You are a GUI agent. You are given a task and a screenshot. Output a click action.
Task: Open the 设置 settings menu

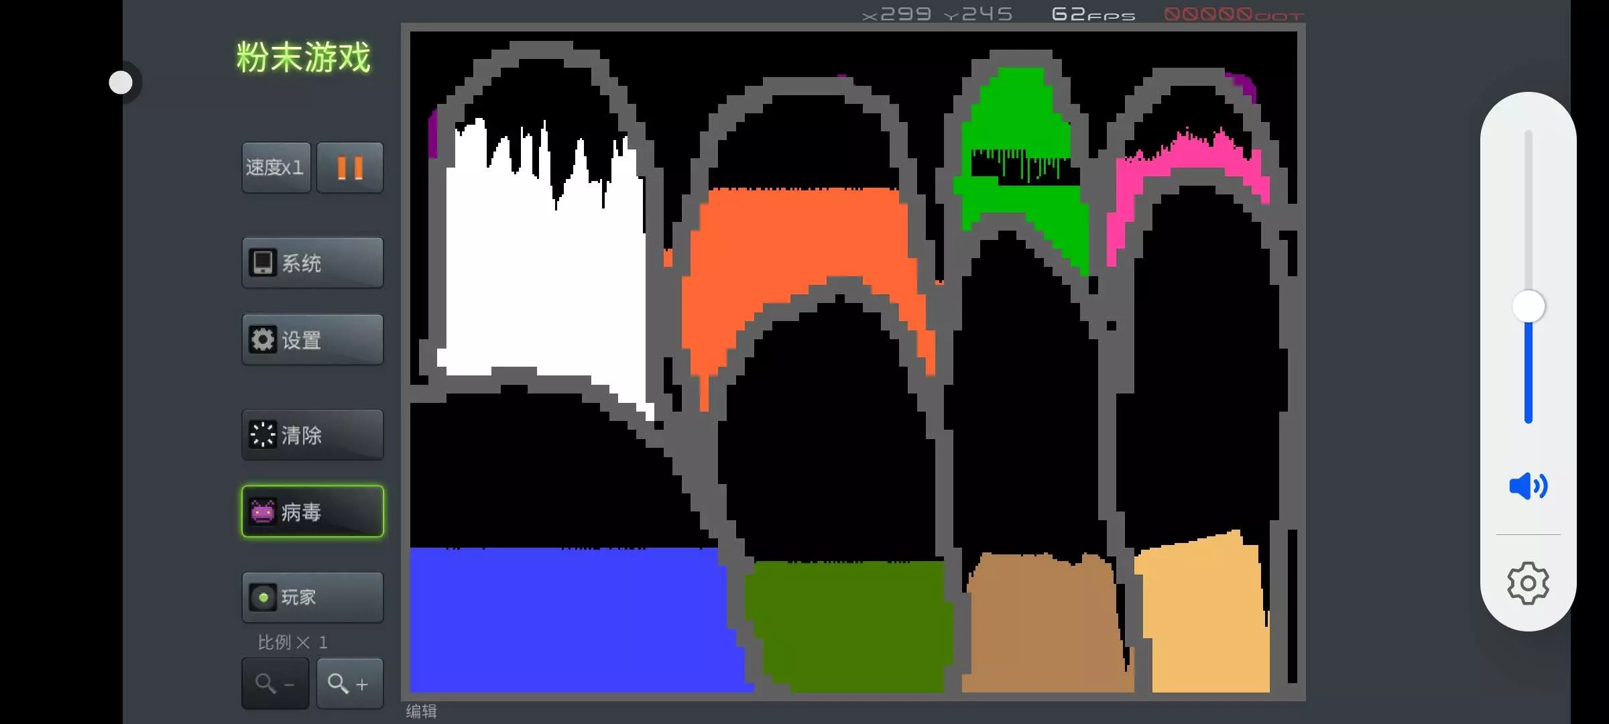point(312,340)
